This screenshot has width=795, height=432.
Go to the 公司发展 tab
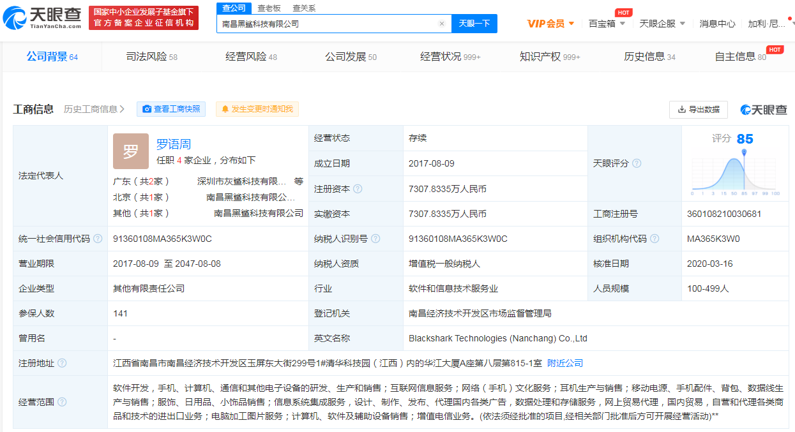[351, 57]
